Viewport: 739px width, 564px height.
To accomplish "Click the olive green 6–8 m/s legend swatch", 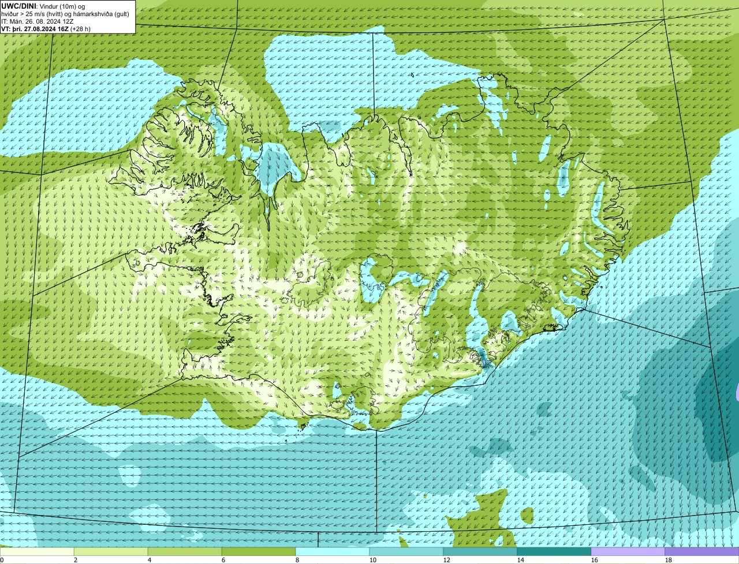I will click(259, 552).
